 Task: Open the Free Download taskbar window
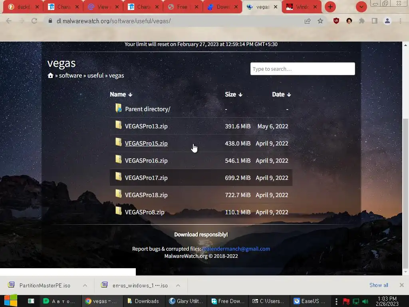tap(228, 301)
